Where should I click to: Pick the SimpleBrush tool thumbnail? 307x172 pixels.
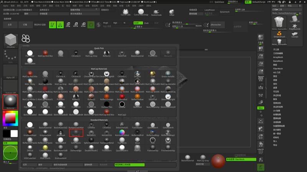click(279, 34)
